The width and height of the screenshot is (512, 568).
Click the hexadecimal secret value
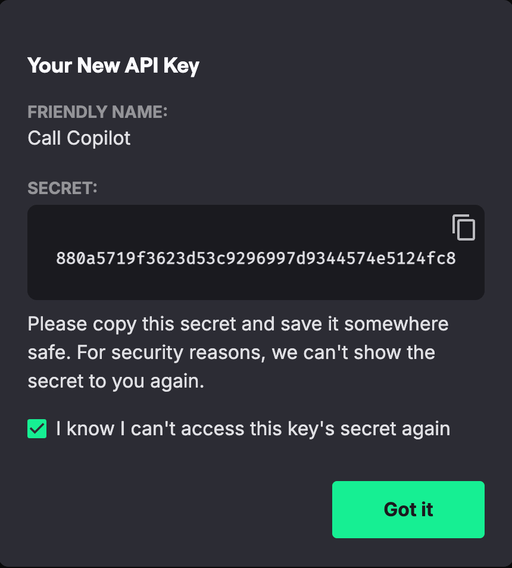click(x=256, y=258)
